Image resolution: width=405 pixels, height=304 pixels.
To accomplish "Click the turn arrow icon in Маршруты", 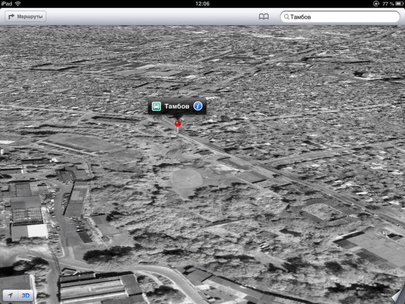I will (11, 17).
